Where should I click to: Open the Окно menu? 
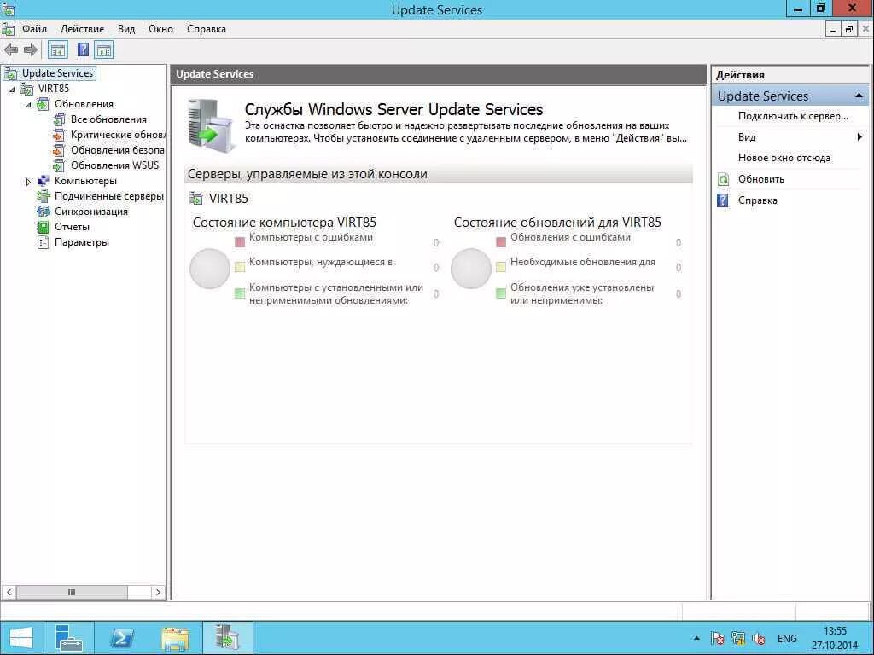coord(160,29)
